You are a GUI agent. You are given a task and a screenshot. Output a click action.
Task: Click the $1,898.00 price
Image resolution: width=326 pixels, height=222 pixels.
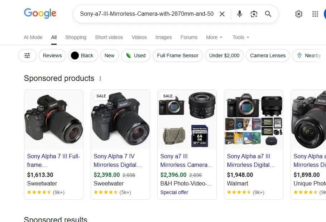pos(307,175)
